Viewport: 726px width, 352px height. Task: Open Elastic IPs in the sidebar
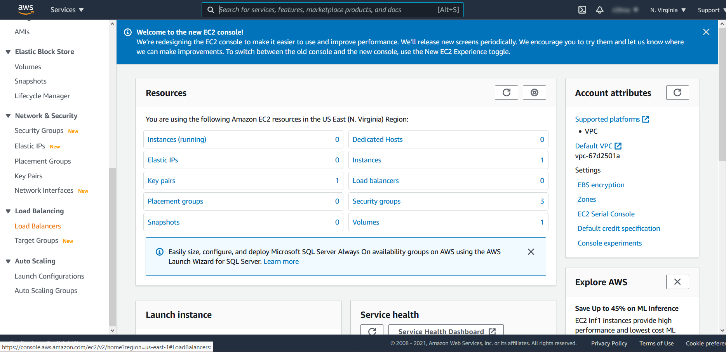point(30,146)
